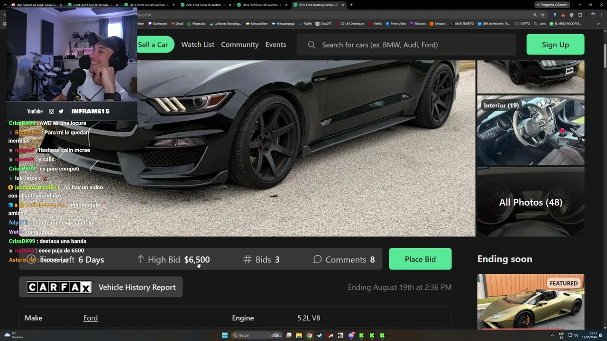607x341 pixels.
Task: Click the Sign Up button
Action: tap(555, 45)
